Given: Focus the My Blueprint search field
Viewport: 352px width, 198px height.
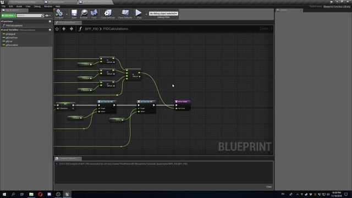Looking at the screenshot, I should 29,15.
